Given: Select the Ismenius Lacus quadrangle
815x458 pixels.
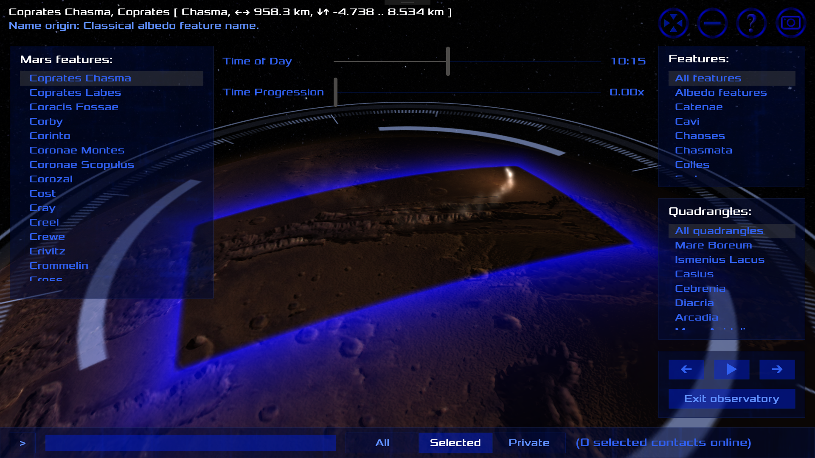Looking at the screenshot, I should [732, 260].
